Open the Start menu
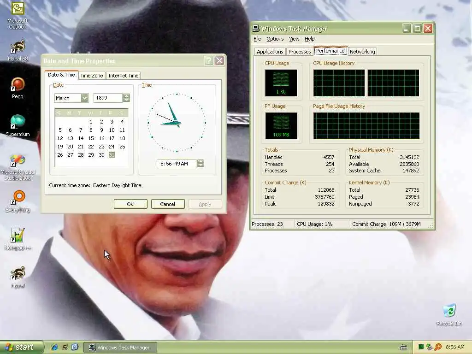The width and height of the screenshot is (472, 354). click(21, 347)
